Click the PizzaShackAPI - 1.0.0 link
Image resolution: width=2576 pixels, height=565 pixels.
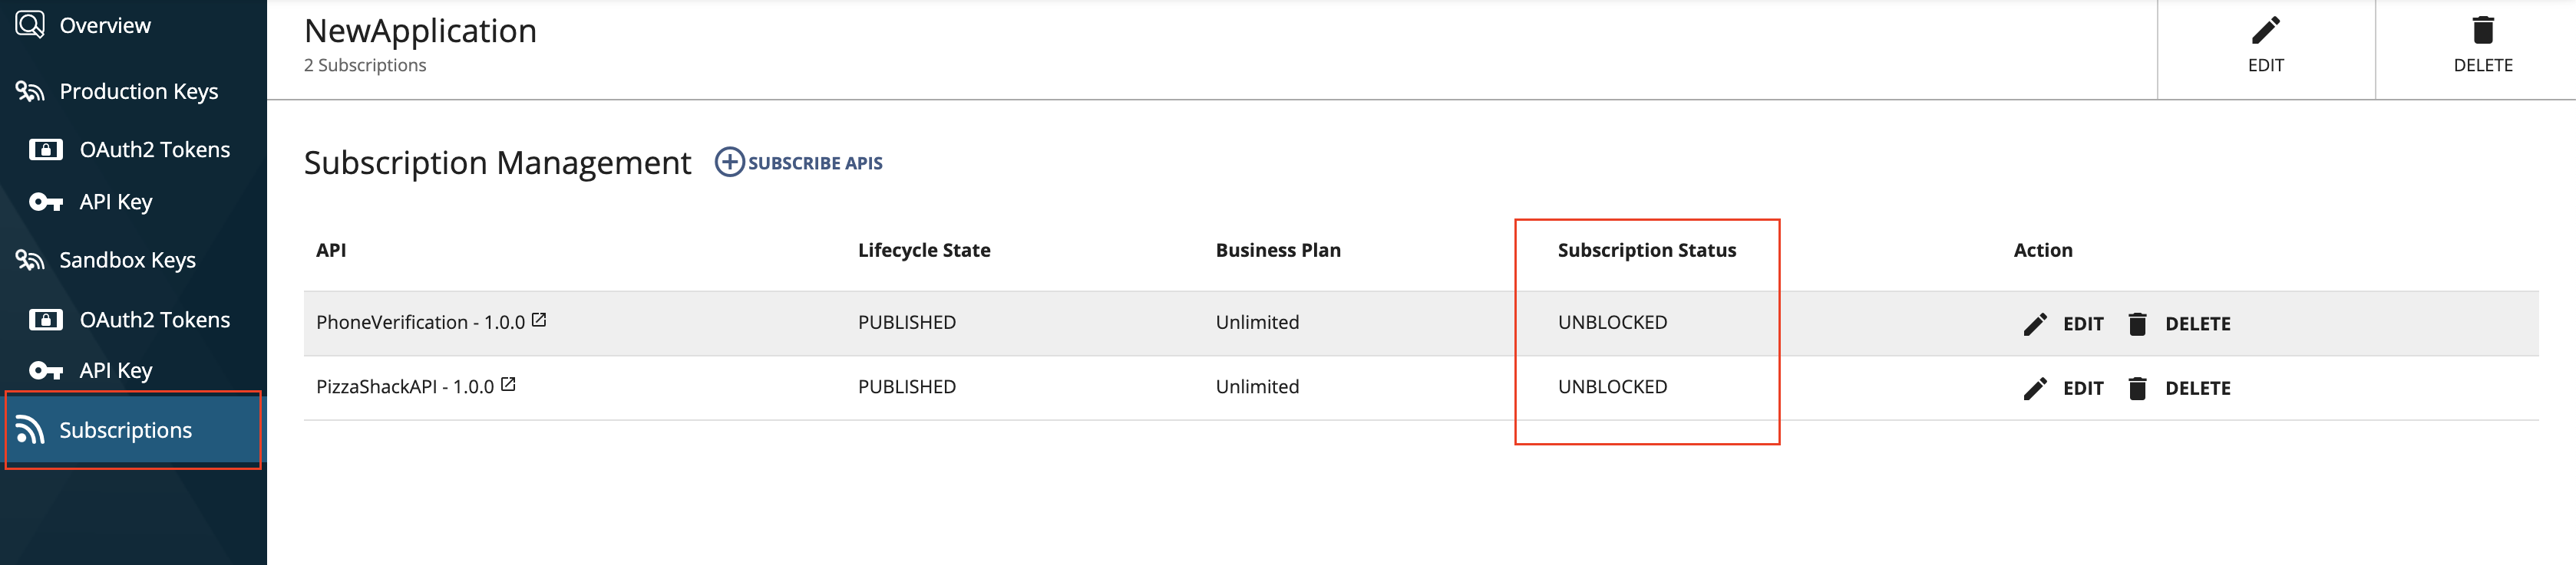404,387
